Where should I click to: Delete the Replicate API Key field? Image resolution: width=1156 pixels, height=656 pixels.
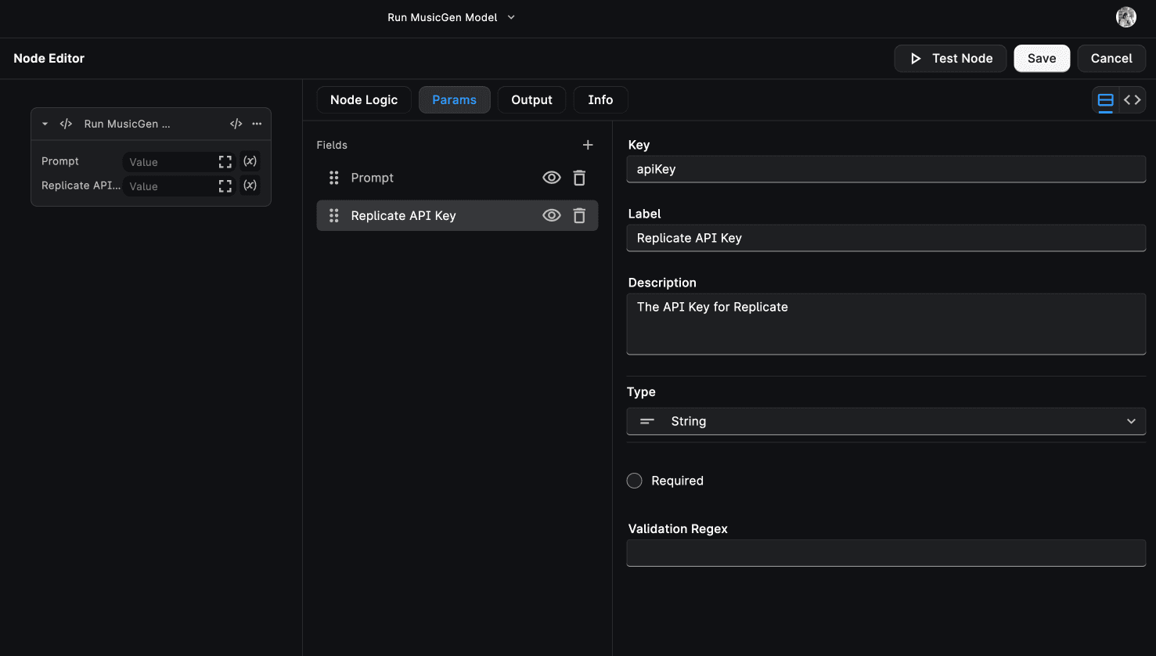click(579, 216)
